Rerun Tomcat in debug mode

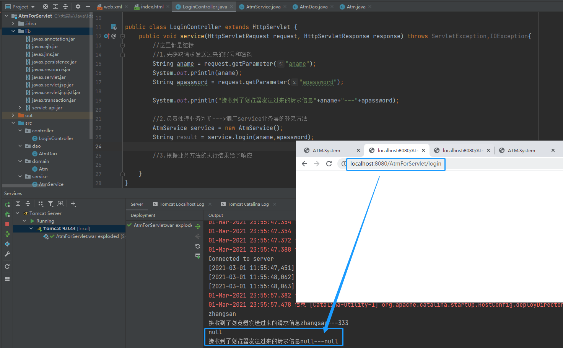(x=7, y=214)
